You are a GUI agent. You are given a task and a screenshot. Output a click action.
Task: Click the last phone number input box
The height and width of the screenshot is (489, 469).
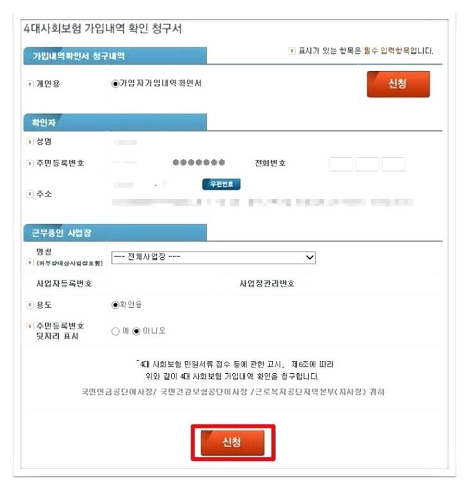coord(393,164)
